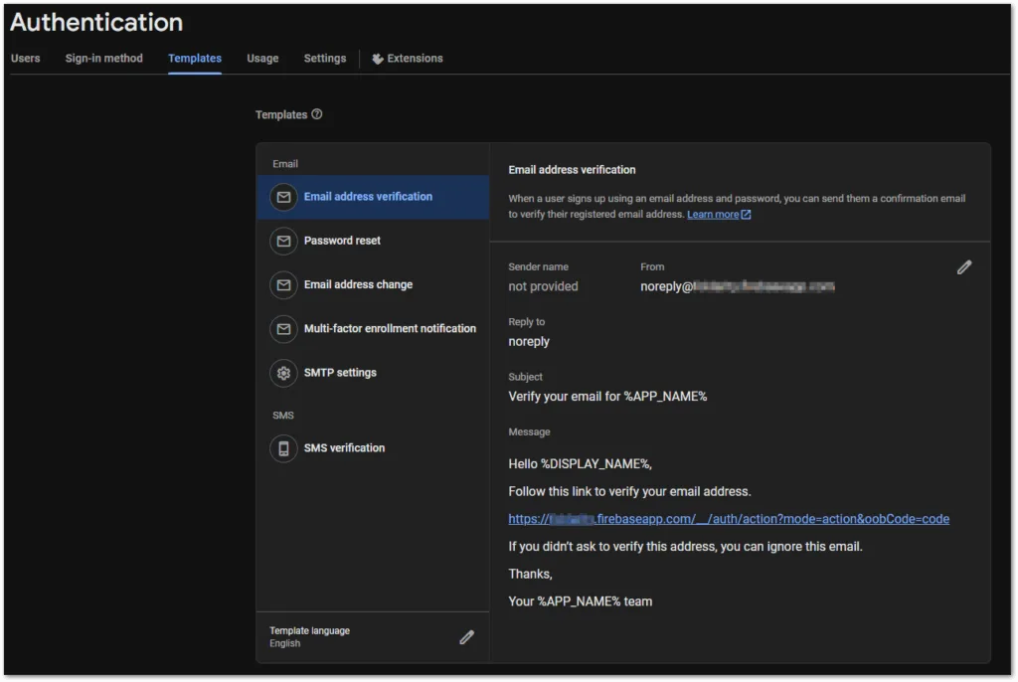The height and width of the screenshot is (682, 1018).
Task: Click the Learn more external link icon
Action: click(746, 215)
